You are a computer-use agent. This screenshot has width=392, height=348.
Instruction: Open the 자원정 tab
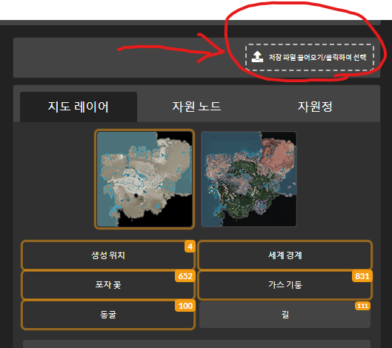tap(315, 107)
